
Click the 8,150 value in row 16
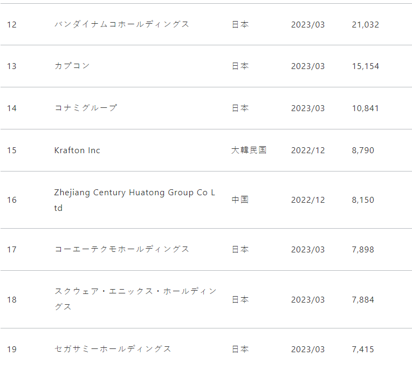point(363,200)
